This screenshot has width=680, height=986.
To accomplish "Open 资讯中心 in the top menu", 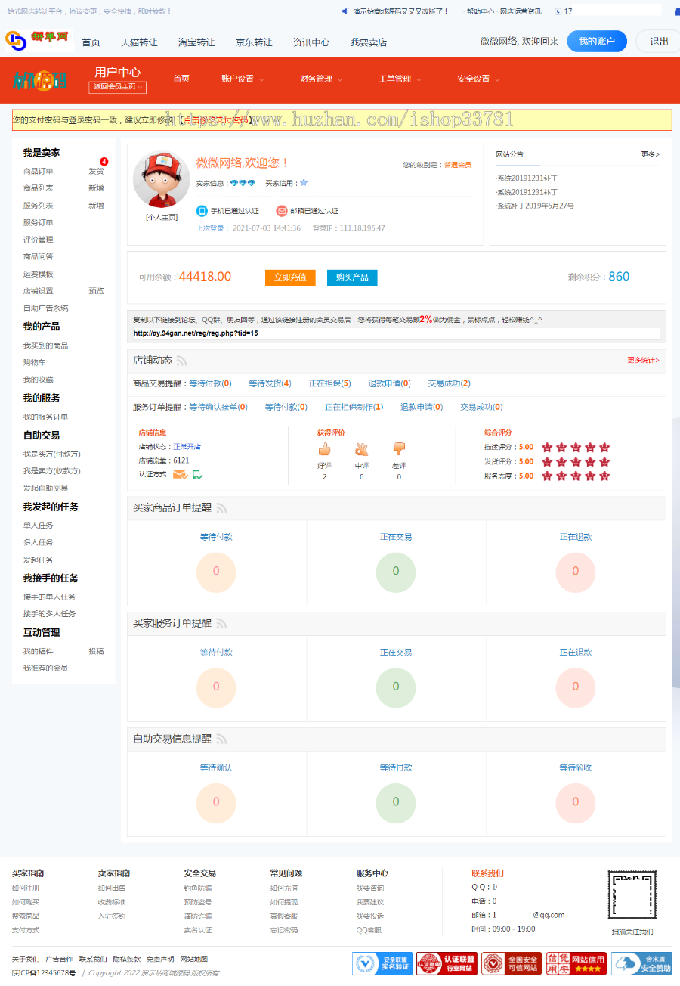I will (311, 42).
